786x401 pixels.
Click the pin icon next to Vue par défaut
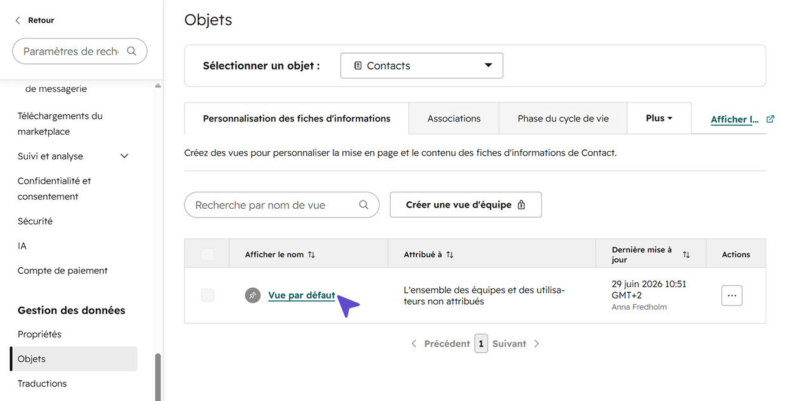[253, 295]
